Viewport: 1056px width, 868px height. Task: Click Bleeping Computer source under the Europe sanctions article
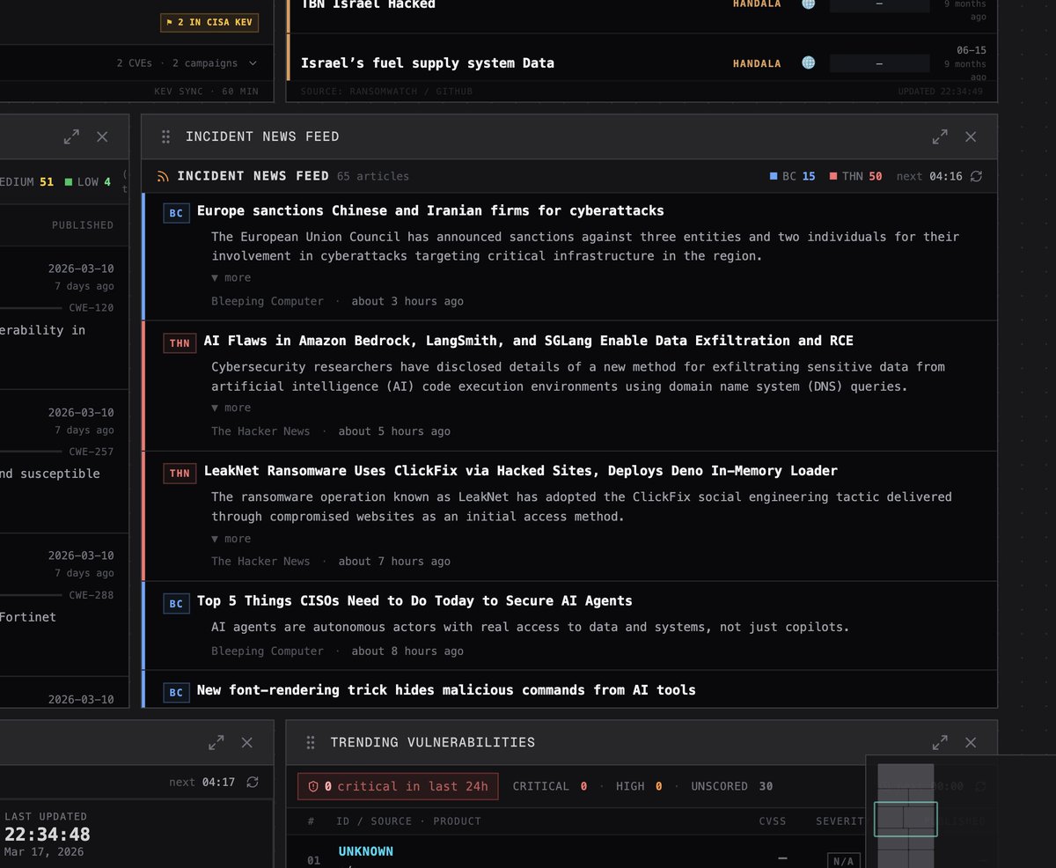point(268,301)
